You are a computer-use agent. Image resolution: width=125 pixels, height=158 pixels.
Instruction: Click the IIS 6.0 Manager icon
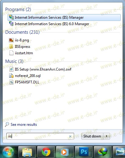pos(11,24)
